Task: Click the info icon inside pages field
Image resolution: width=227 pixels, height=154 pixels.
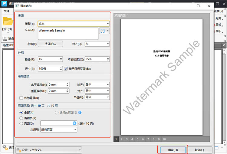Action: pyautogui.click(x=74, y=123)
